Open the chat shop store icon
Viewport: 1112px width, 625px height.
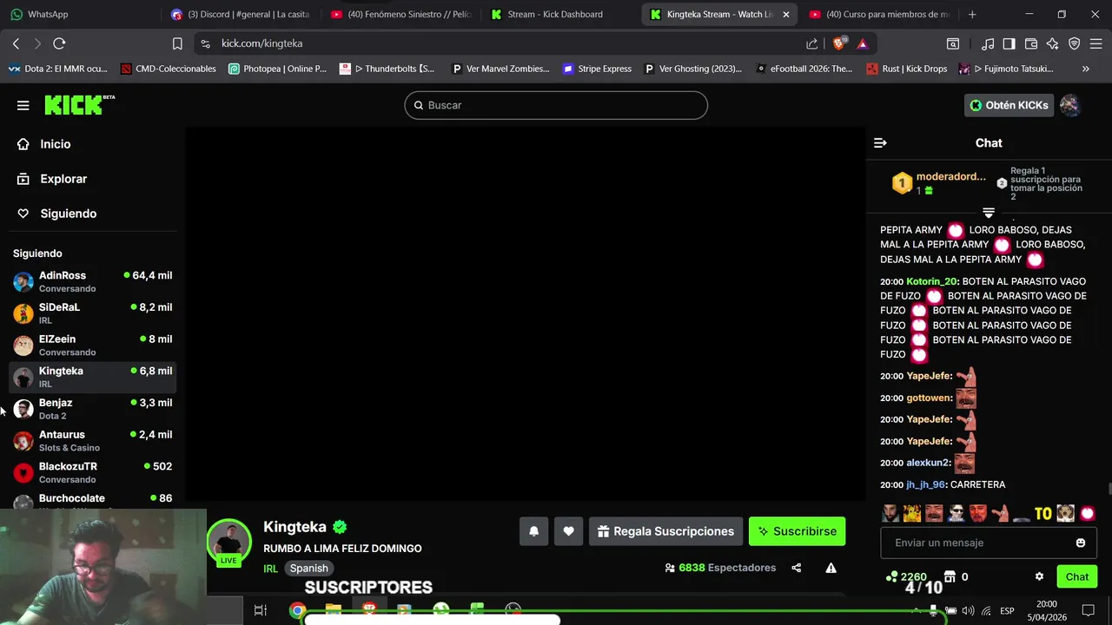[x=950, y=576]
